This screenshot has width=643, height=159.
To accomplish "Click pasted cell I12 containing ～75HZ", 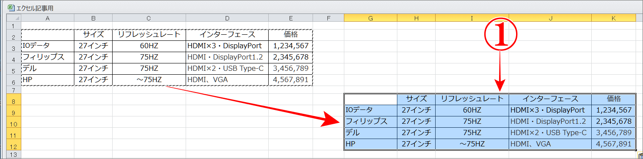I will (472, 144).
